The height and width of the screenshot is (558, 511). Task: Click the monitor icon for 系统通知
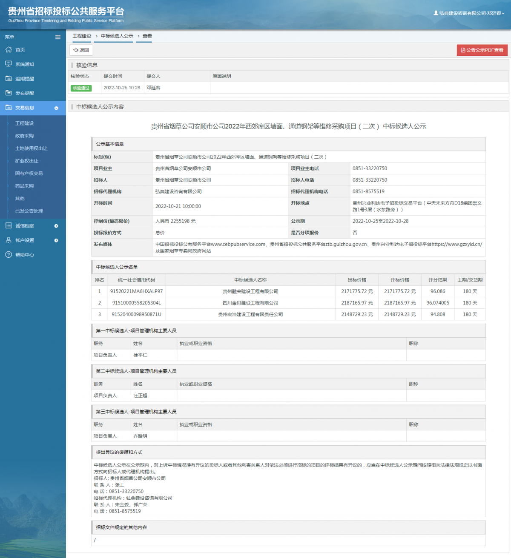(9, 64)
